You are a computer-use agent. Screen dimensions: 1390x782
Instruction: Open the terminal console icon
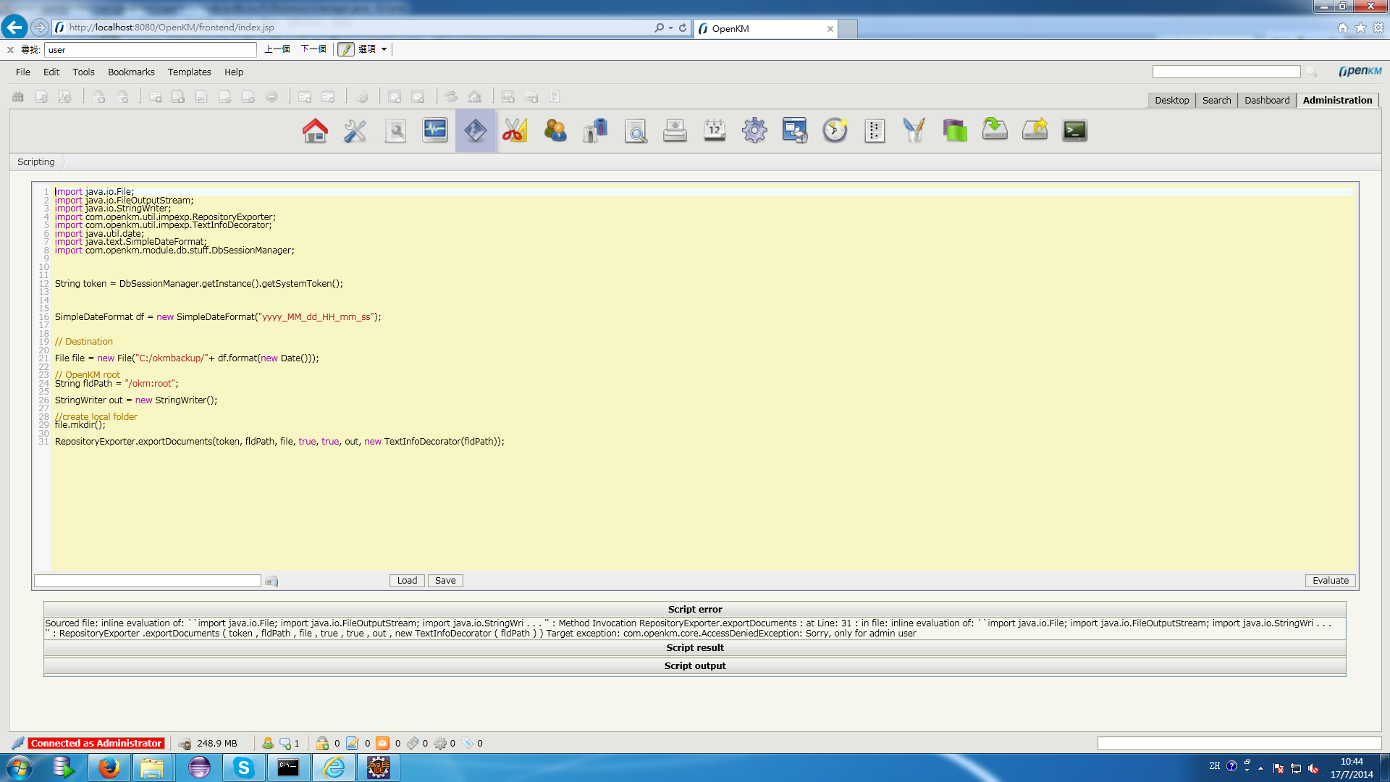1074,130
